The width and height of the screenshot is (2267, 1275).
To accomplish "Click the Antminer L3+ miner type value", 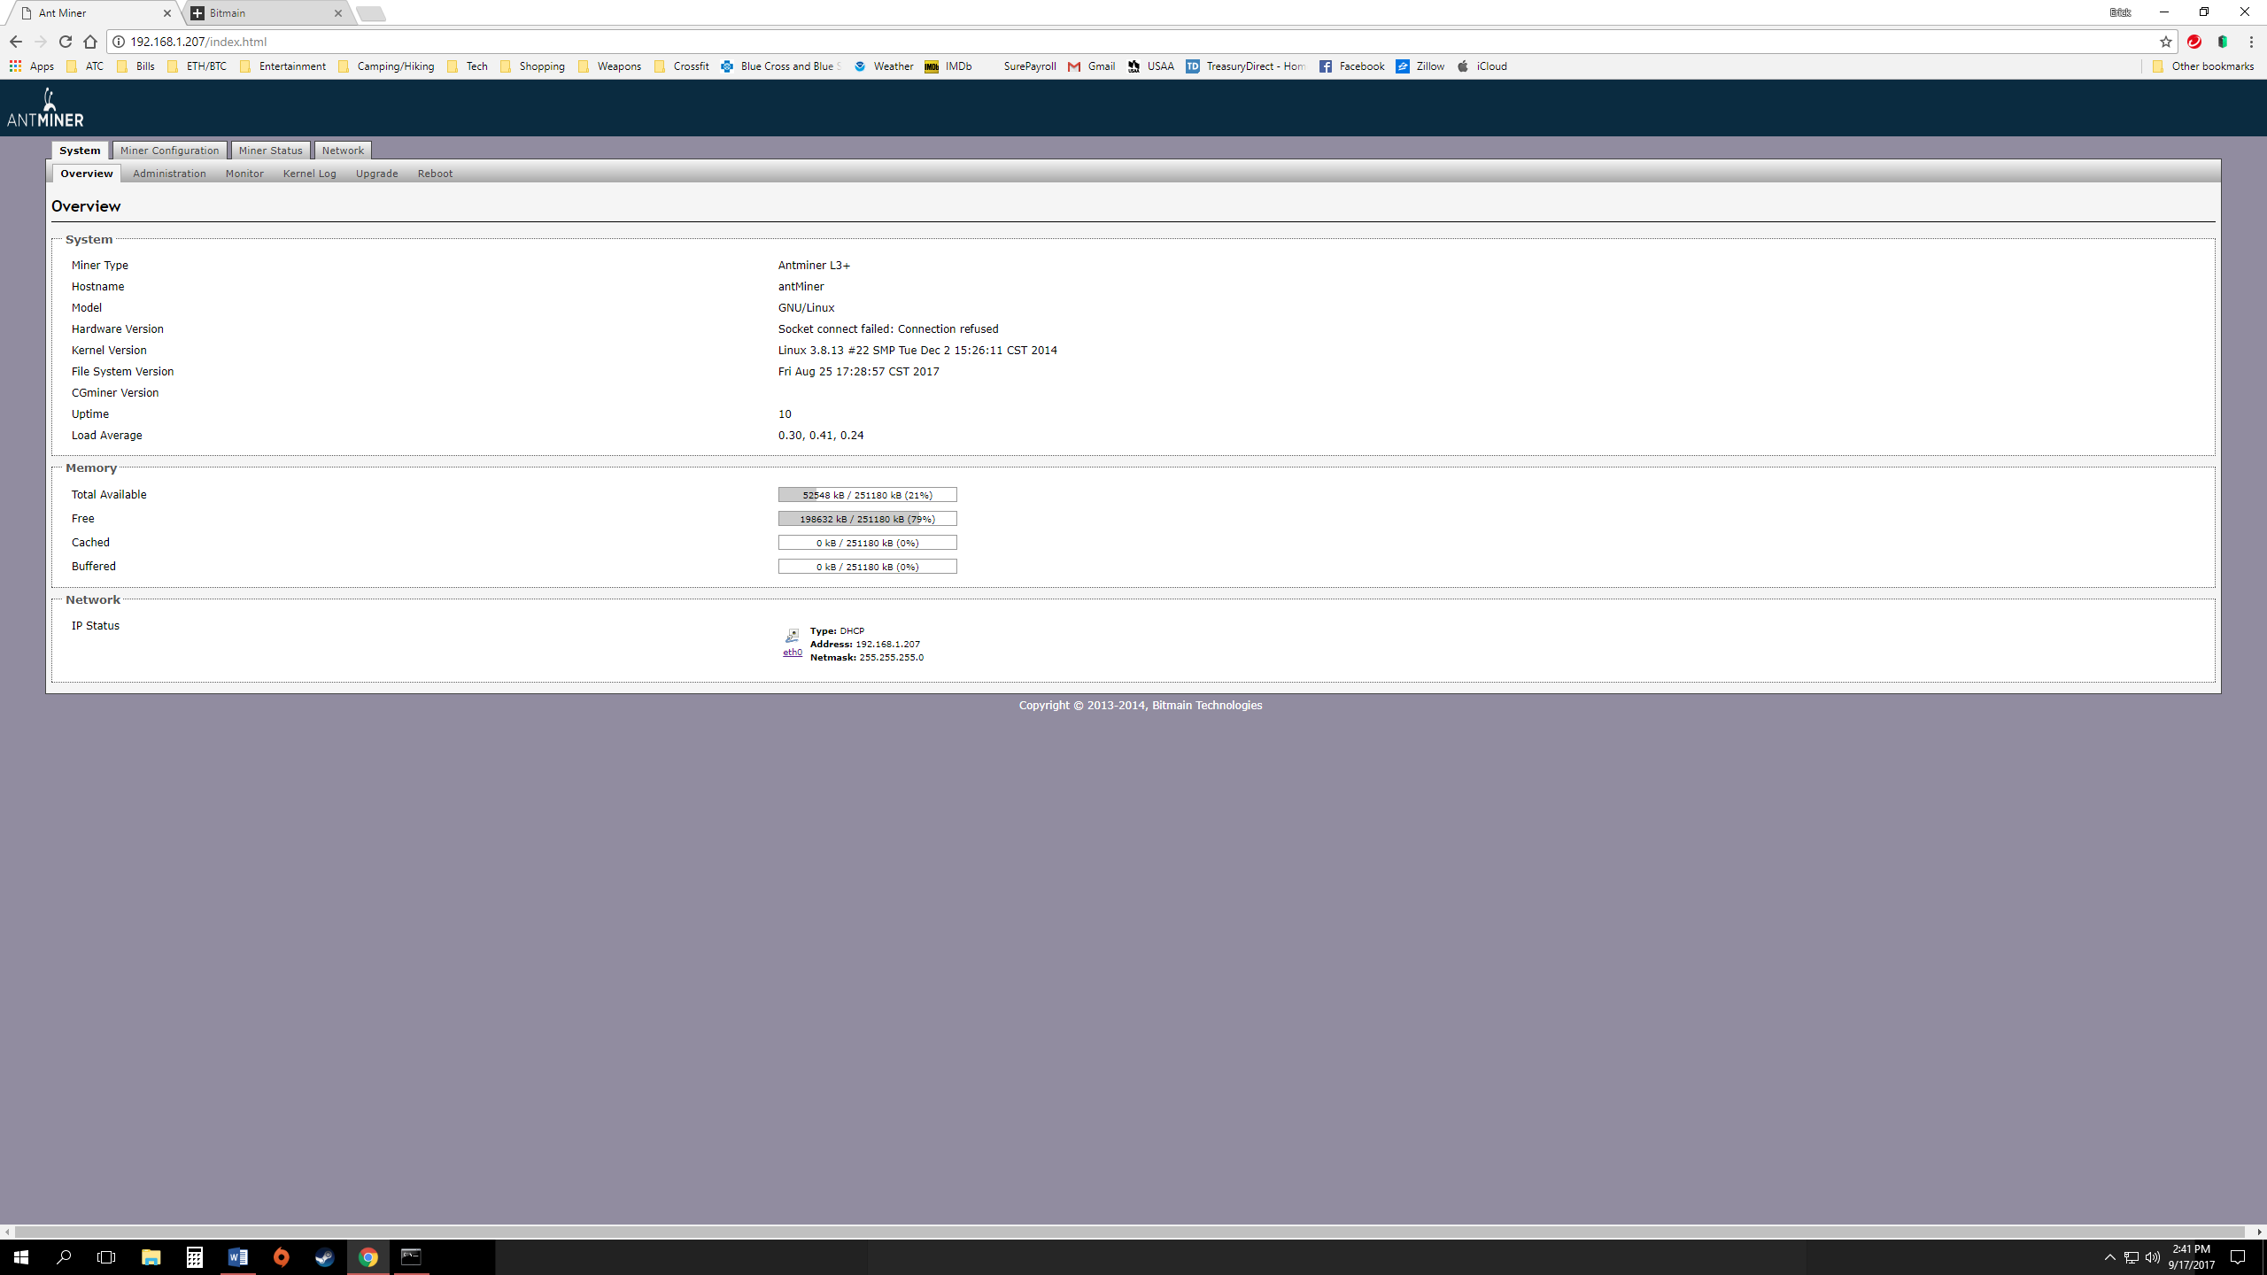I will pos(814,266).
